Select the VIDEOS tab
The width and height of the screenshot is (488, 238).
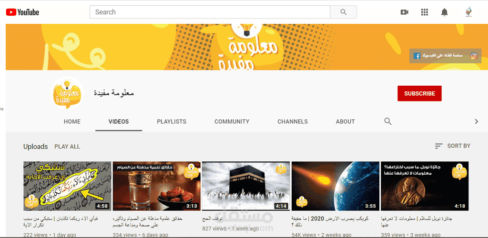pyautogui.click(x=119, y=121)
